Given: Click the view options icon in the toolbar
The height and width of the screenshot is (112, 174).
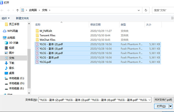Looking at the screenshot, I should 173,18.
